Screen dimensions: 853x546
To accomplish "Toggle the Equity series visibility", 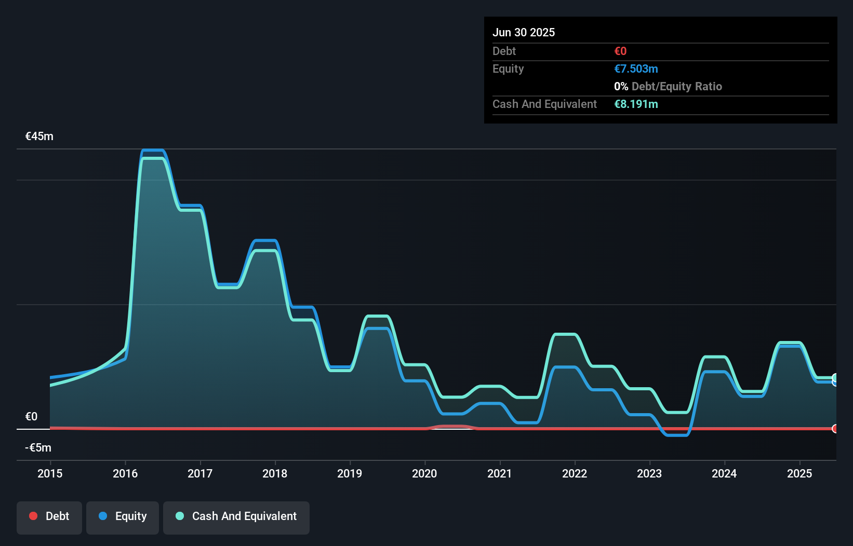I will (122, 517).
